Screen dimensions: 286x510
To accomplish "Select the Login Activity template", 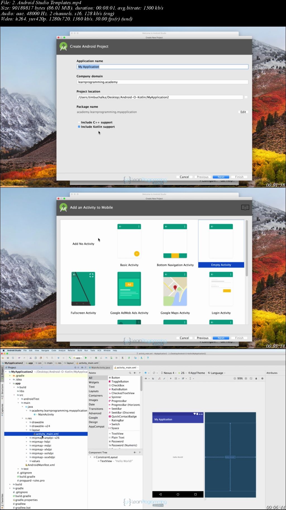I will [x=221, y=293].
